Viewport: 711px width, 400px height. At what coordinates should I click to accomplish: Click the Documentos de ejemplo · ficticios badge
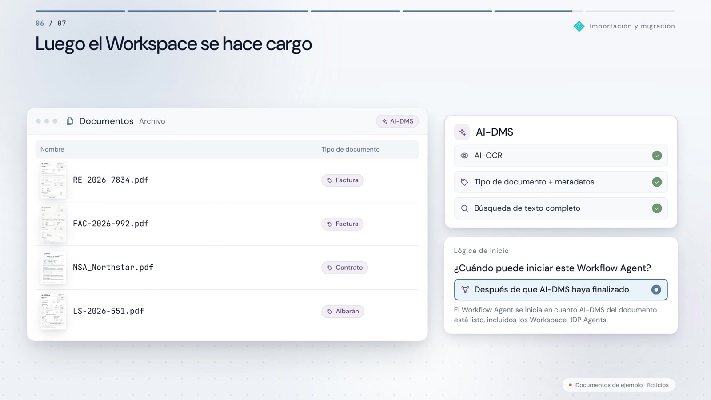619,385
